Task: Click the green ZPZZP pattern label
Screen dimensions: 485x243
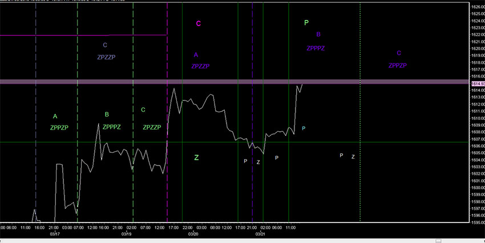Action: click(152, 128)
